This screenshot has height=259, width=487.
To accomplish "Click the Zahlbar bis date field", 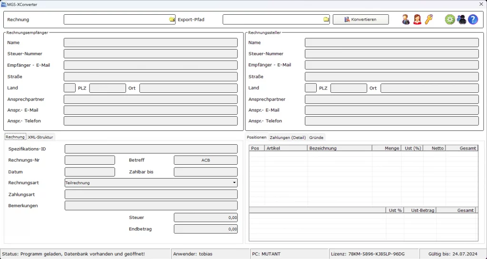I will 205,172.
